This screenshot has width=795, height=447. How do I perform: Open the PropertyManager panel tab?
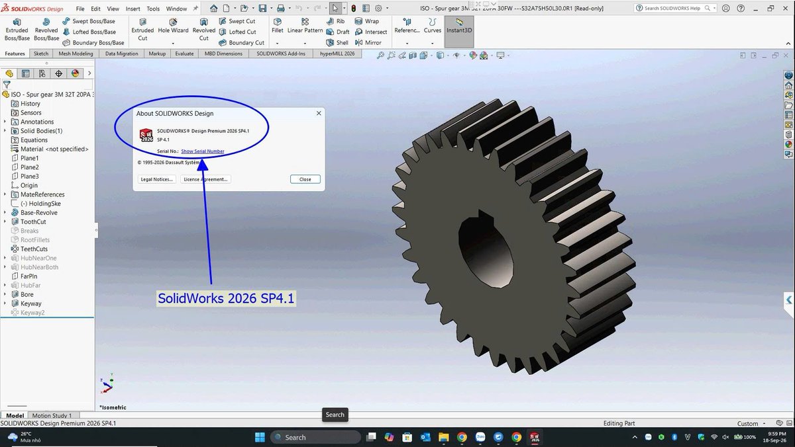tap(26, 73)
